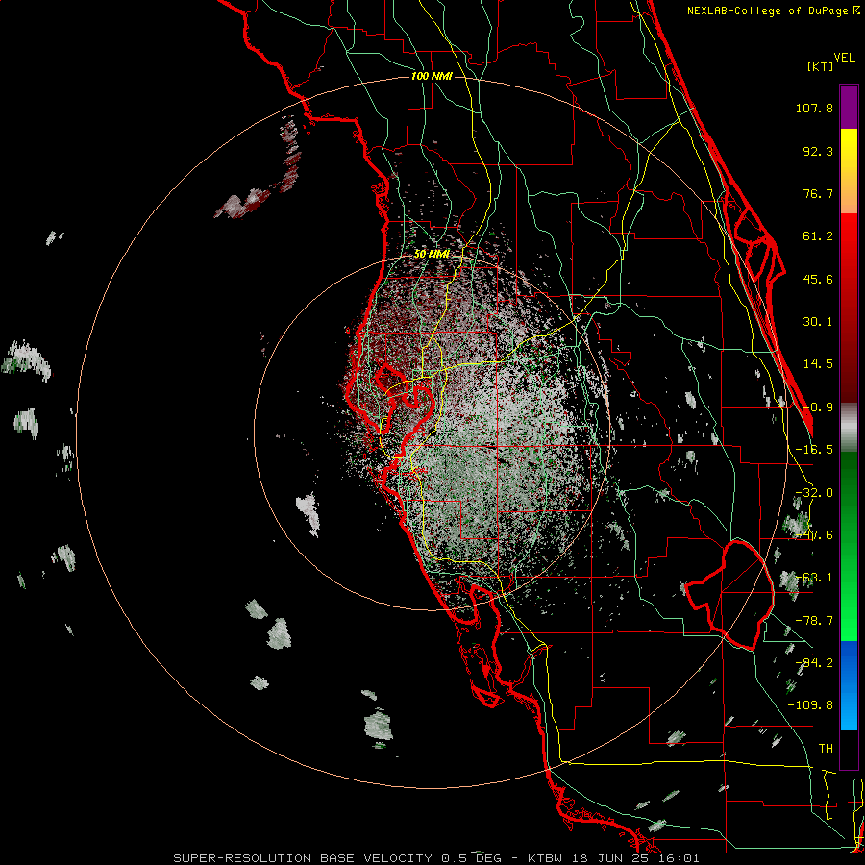Viewport: 865px width, 865px height.
Task: Select the -78.7 velocity scale value
Action: pos(814,621)
